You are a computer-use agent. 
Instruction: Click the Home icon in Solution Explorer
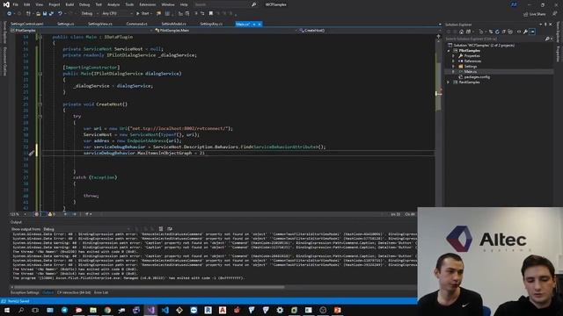pyautogui.click(x=461, y=32)
